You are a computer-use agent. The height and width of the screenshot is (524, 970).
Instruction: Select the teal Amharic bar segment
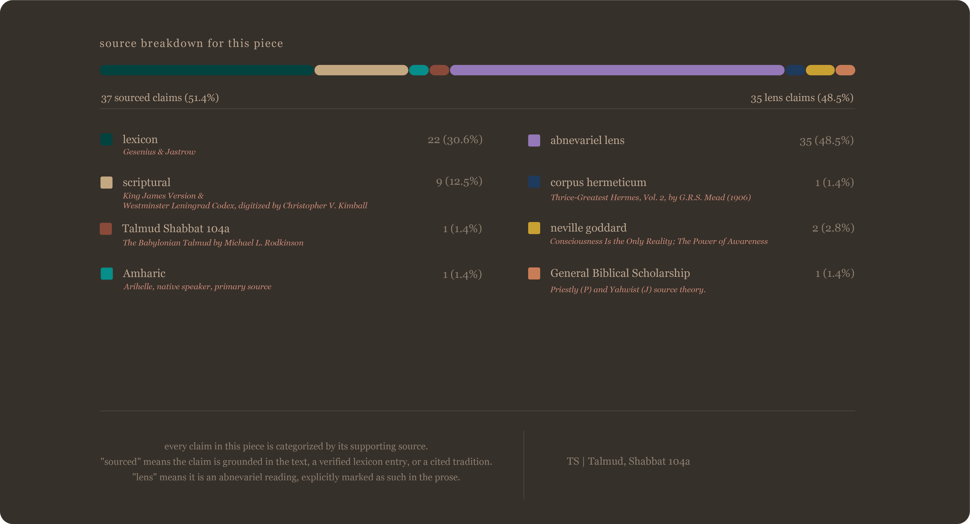(x=419, y=70)
